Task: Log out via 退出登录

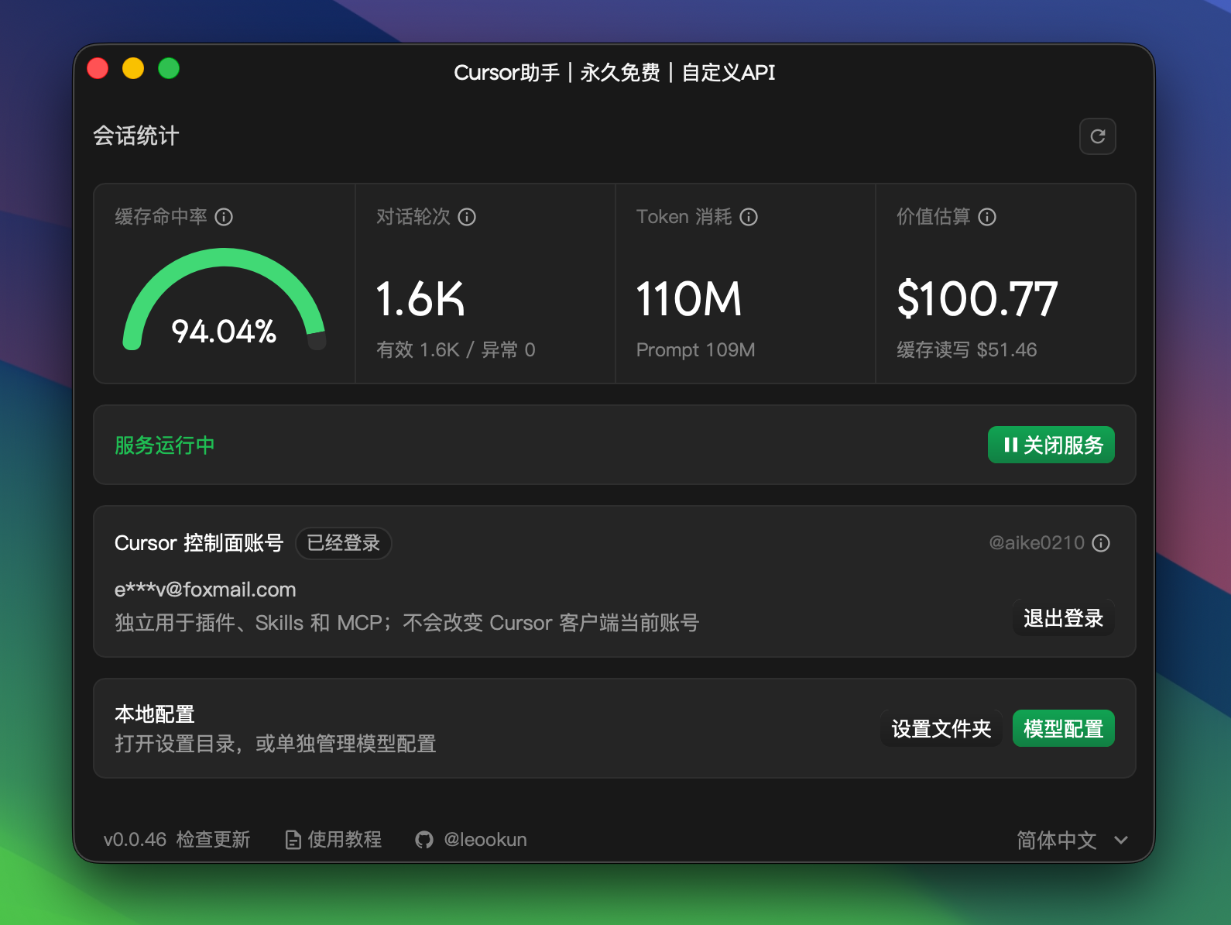Action: click(x=1063, y=618)
